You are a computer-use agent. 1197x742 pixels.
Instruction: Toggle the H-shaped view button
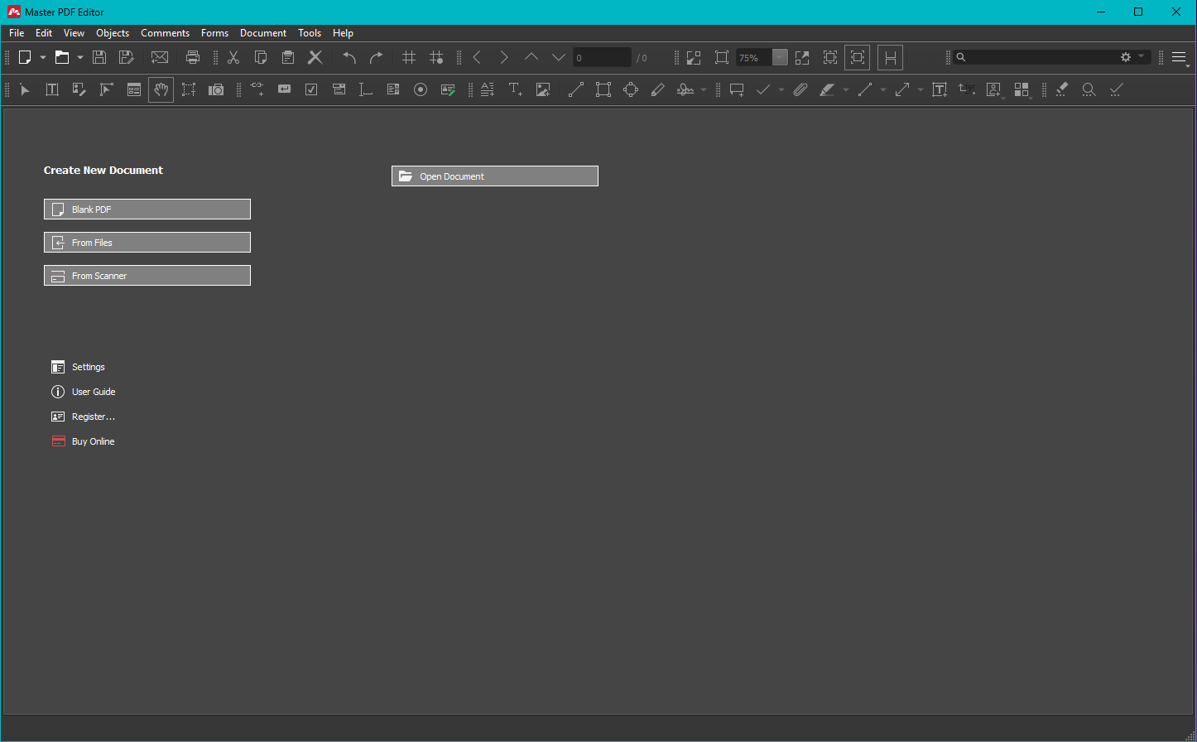click(890, 57)
